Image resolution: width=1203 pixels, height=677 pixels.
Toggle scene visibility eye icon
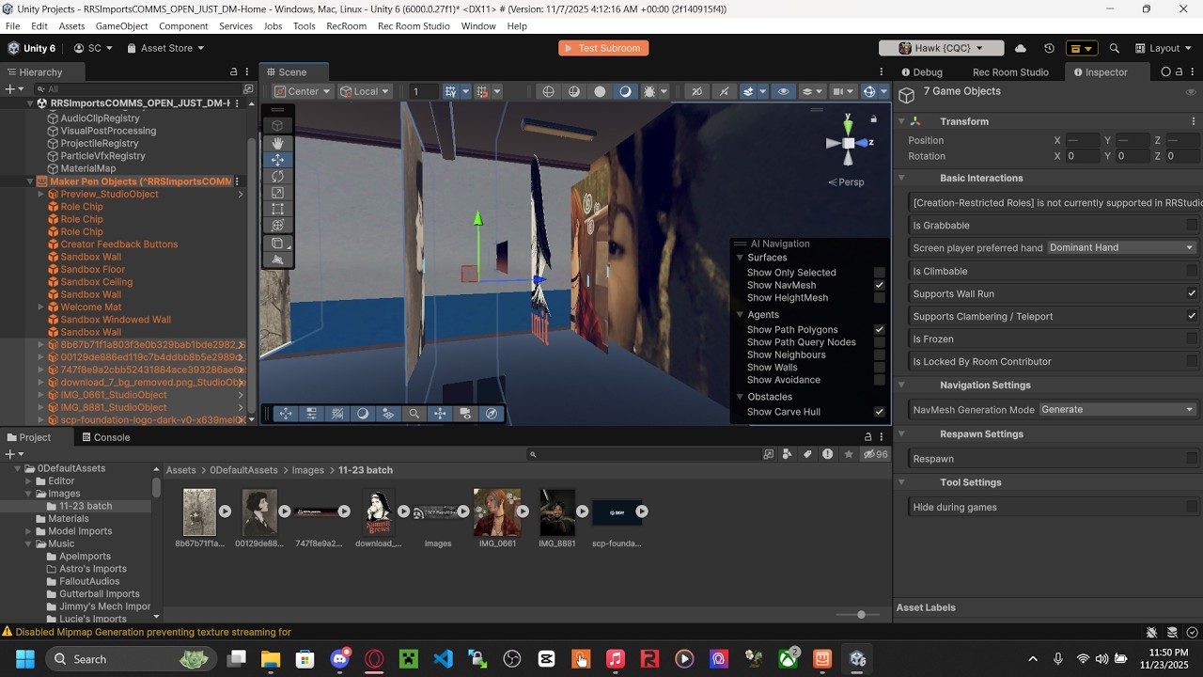[x=783, y=91]
